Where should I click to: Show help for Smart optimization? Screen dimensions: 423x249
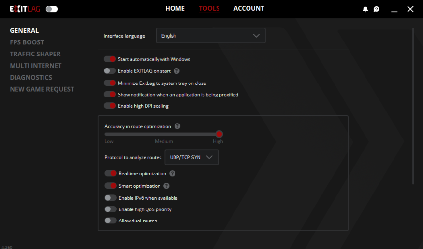[166, 186]
